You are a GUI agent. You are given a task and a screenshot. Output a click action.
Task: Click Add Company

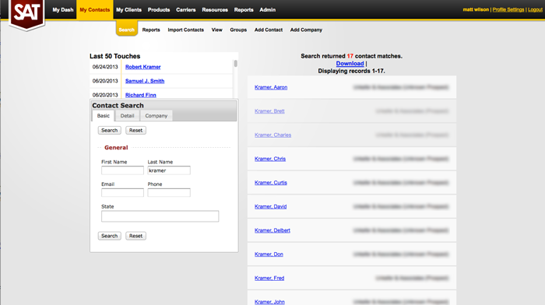click(306, 30)
